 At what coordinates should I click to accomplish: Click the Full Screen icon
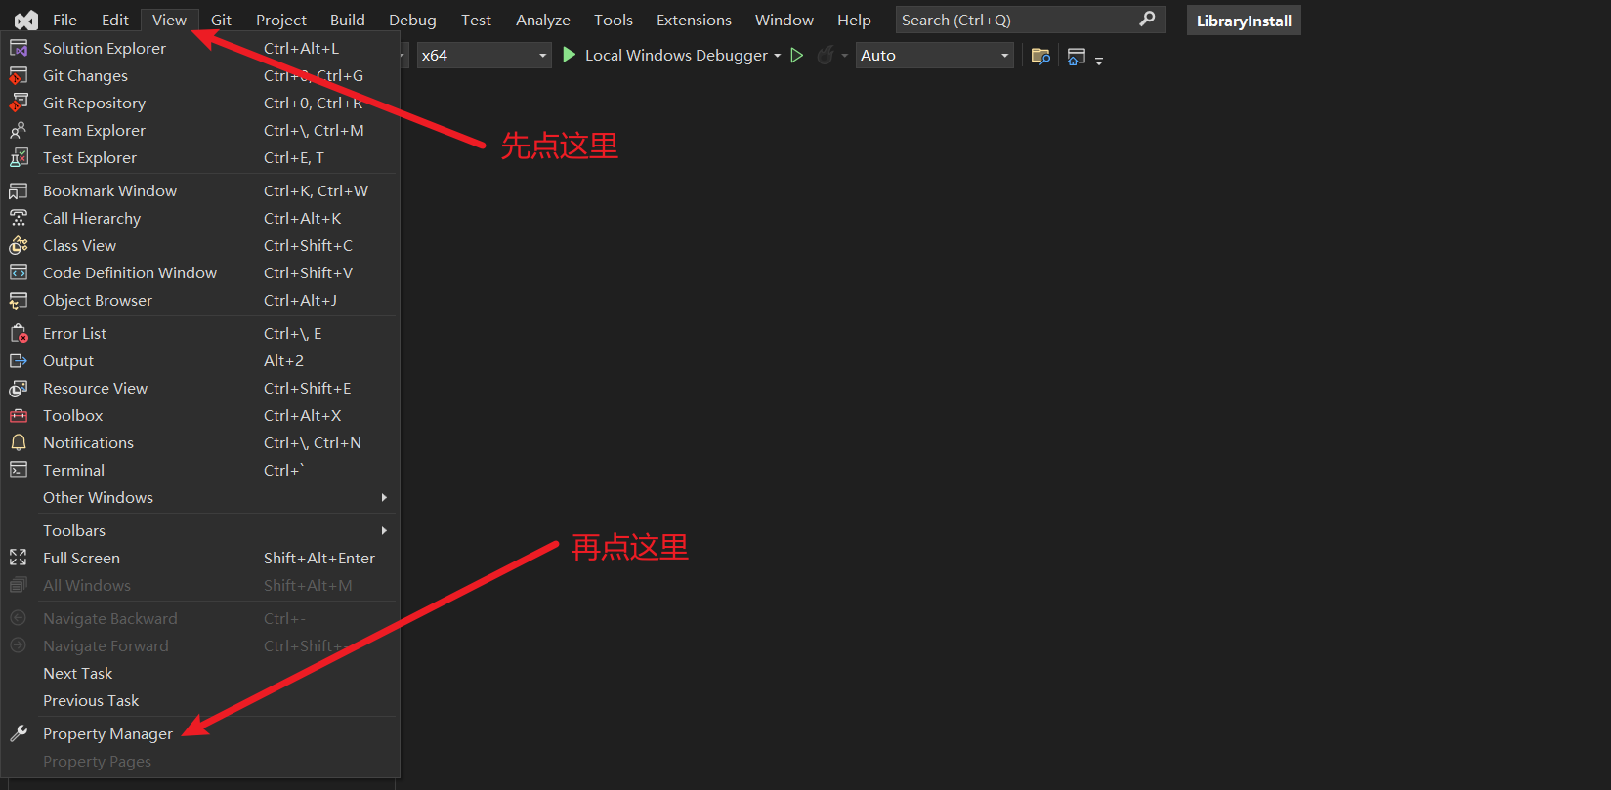19,558
